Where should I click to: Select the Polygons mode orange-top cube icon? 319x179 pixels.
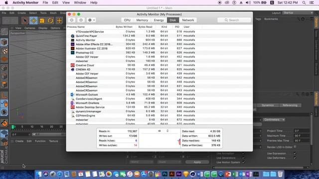coord(4,85)
